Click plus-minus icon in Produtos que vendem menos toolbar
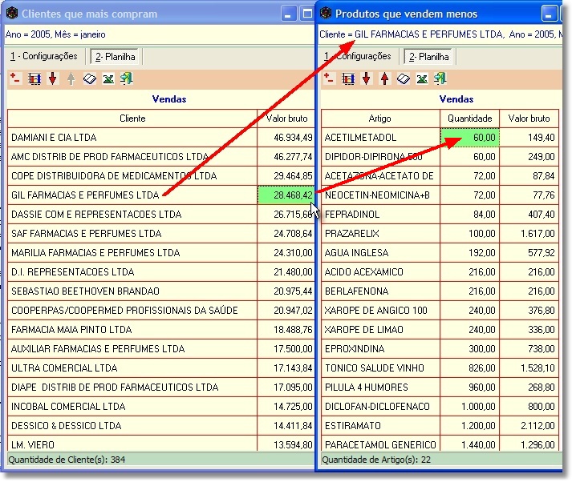Viewport: 572px width, 482px height. click(329, 78)
